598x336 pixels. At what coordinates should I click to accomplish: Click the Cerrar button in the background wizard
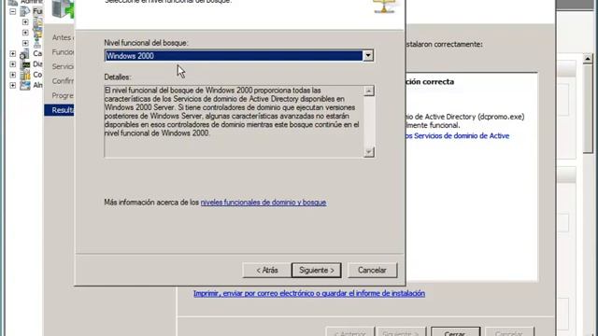tap(455, 332)
